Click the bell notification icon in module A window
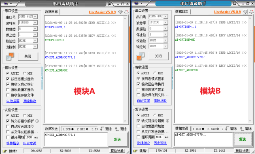The width and height of the screenshot is (255, 154). tap(126, 12)
